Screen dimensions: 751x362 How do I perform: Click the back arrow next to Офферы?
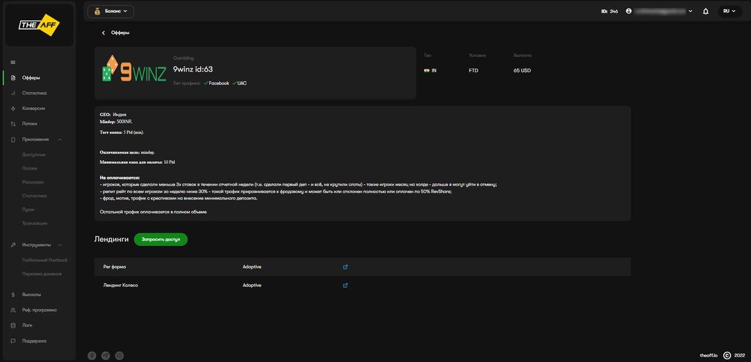coord(104,33)
